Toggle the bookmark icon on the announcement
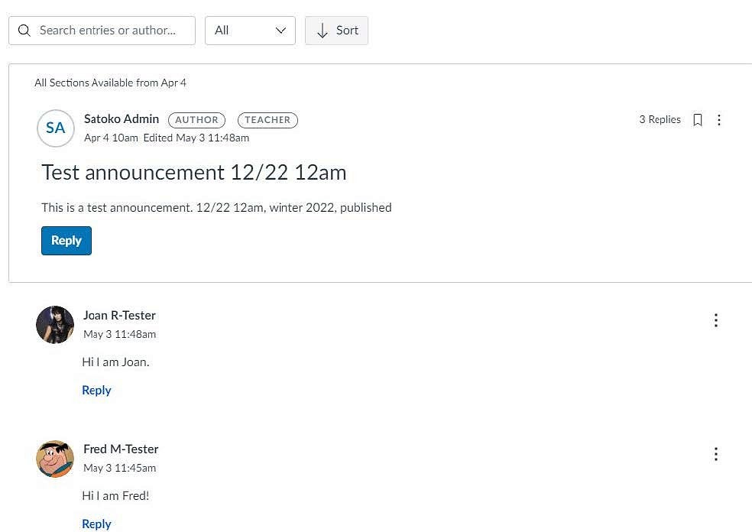The height and width of the screenshot is (532, 752). (x=697, y=120)
